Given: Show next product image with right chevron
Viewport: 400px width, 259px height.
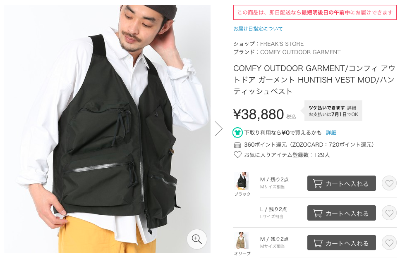Looking at the screenshot, I should pyautogui.click(x=219, y=128).
